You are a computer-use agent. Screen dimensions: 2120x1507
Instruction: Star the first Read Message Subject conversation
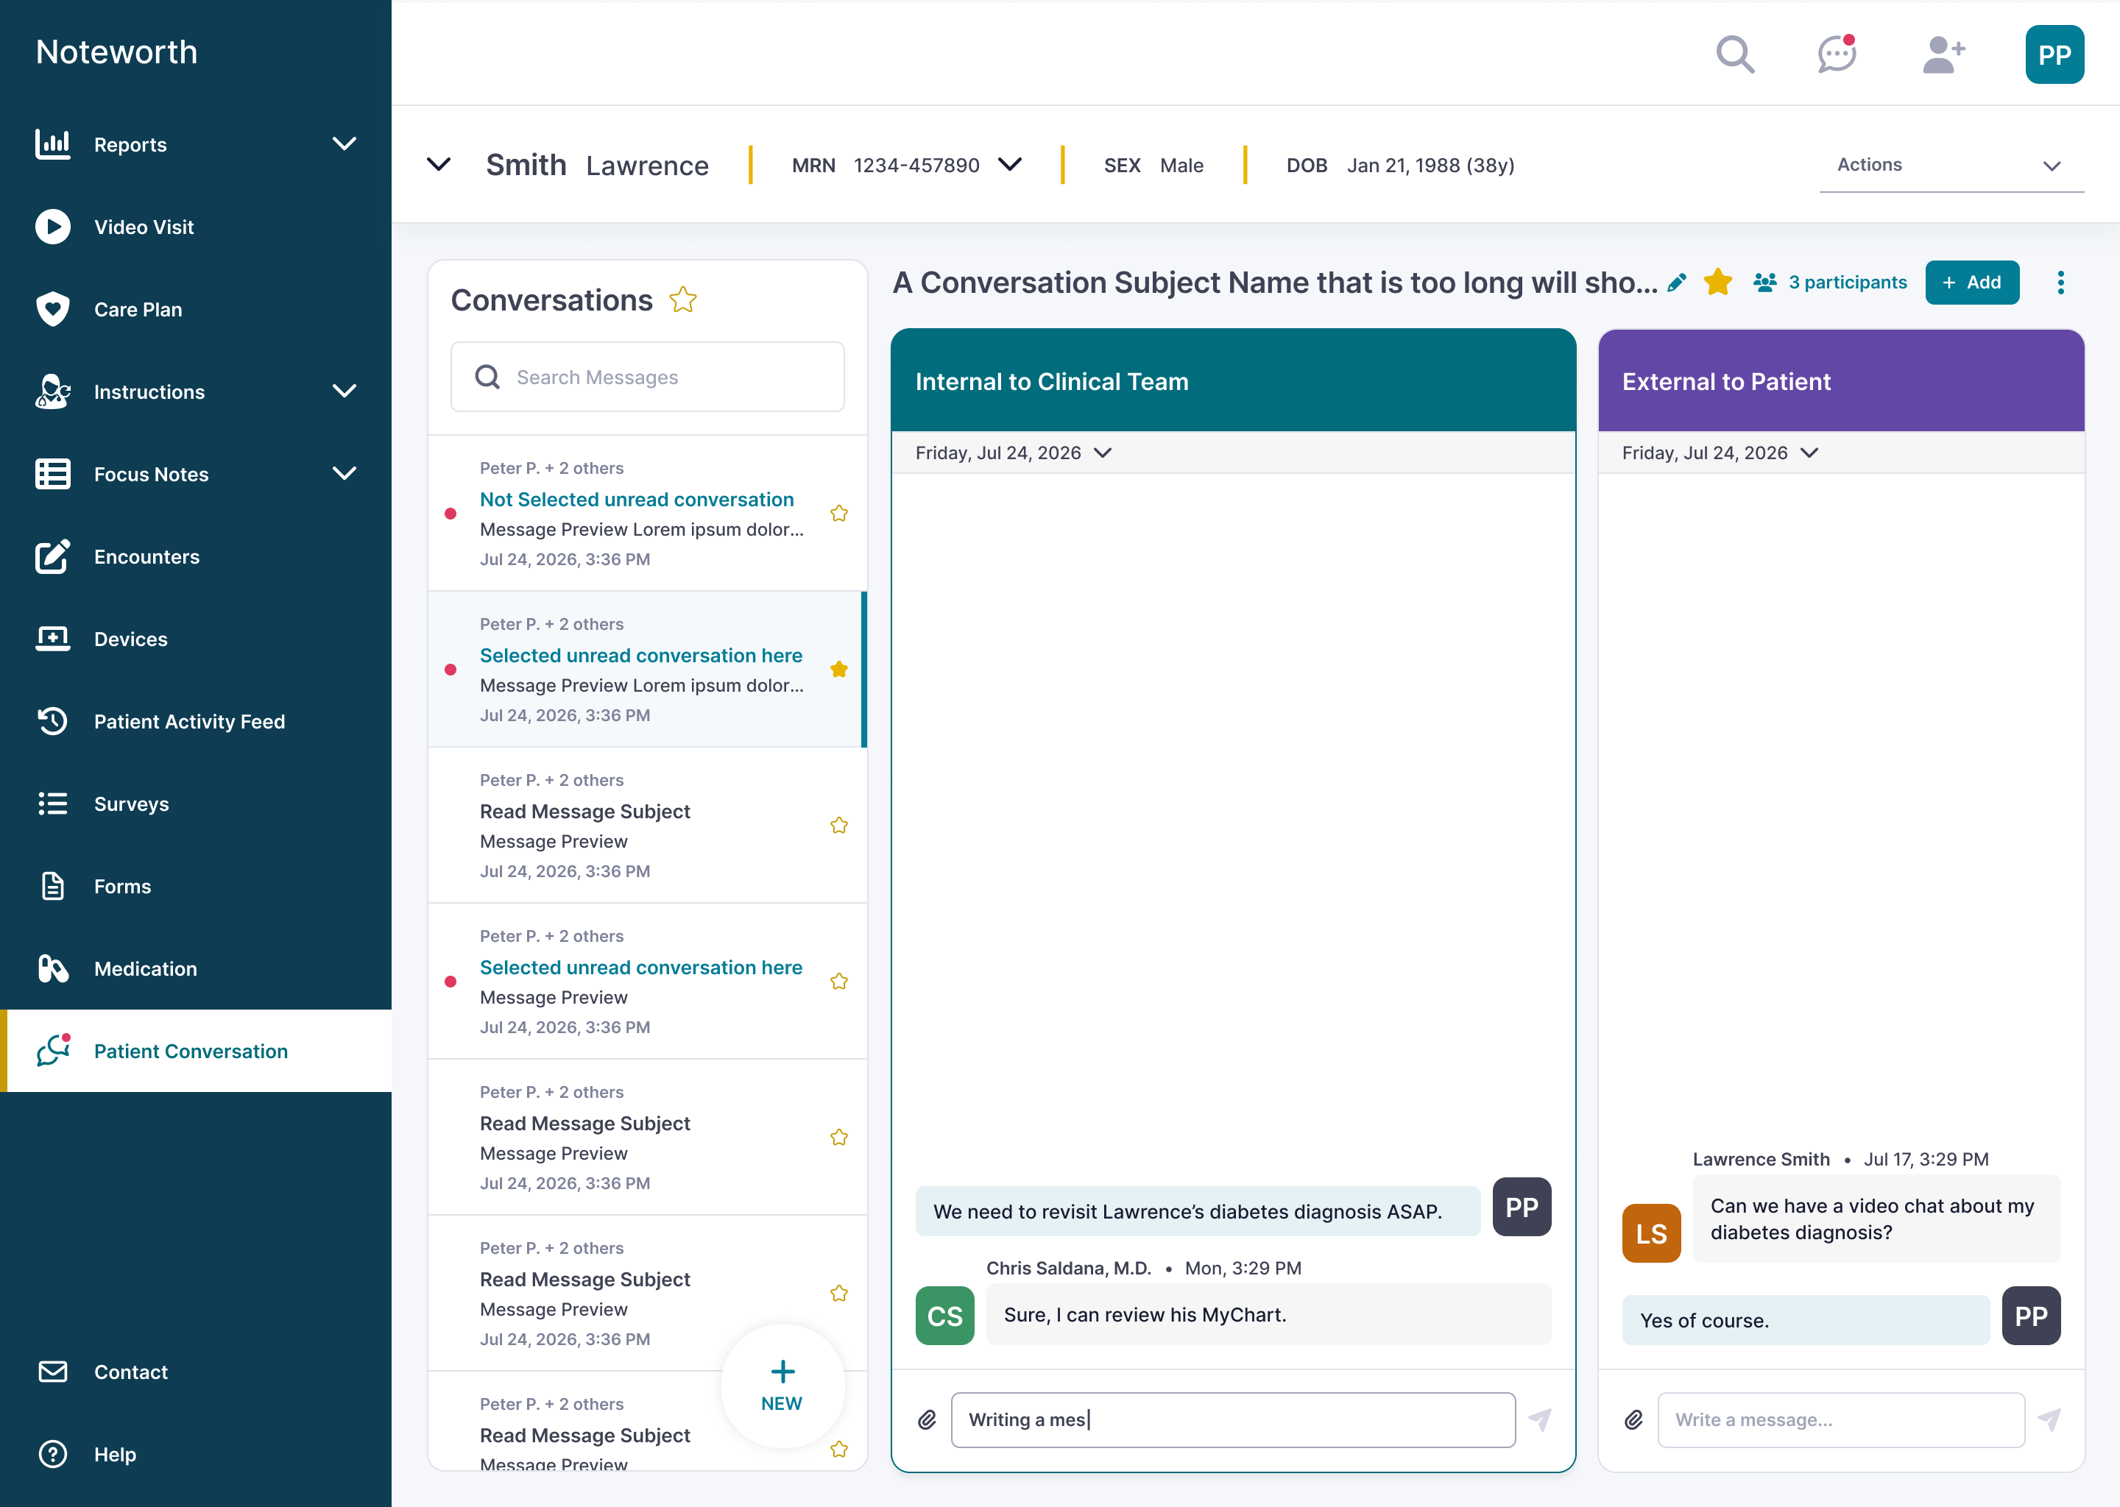coord(839,825)
